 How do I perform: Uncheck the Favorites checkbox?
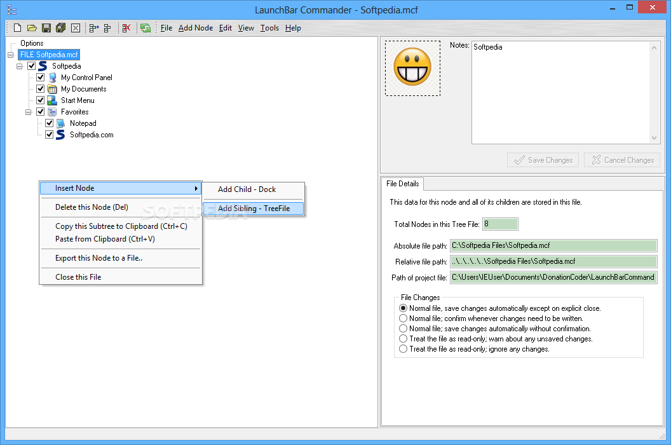coord(41,112)
